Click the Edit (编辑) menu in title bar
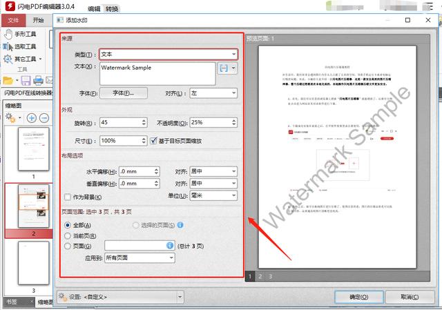Viewport: 442px width, 310px height. (94, 9)
